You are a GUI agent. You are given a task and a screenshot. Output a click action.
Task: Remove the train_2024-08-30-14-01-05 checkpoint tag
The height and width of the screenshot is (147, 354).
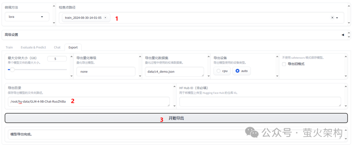click(105, 18)
